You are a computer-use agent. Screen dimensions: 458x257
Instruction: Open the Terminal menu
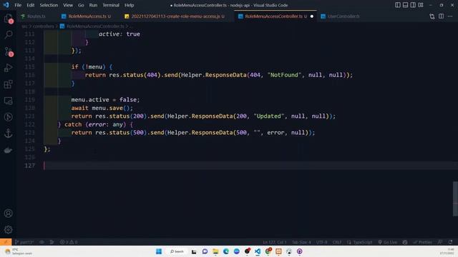coord(111,5)
